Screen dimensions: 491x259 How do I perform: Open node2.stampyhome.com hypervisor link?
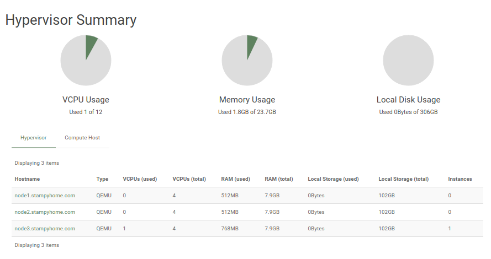pyautogui.click(x=45, y=212)
